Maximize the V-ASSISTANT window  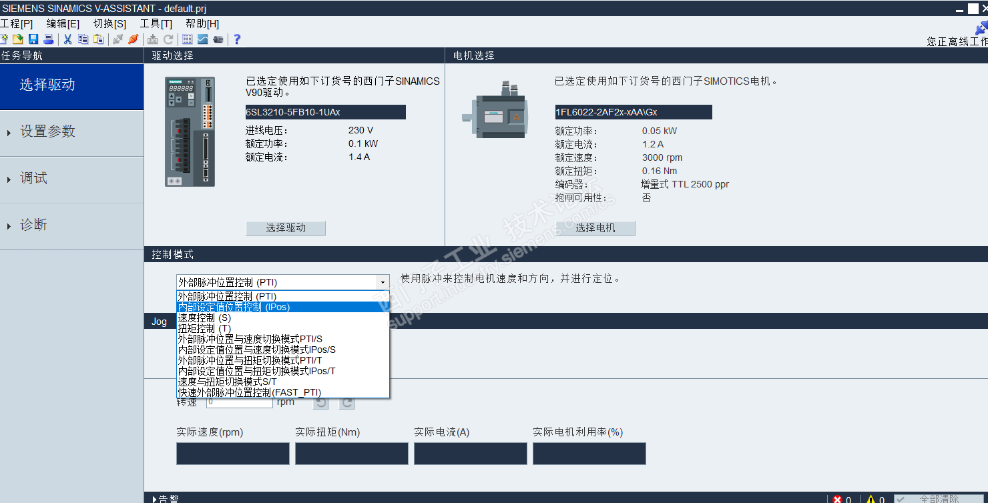pos(973,9)
